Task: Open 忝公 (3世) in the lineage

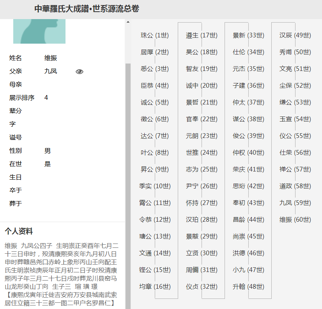Action: point(155,69)
